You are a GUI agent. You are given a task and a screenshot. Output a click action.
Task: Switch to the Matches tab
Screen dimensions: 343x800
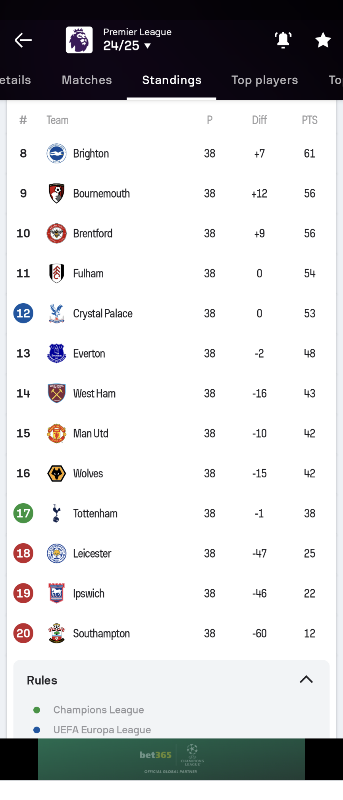click(x=87, y=80)
